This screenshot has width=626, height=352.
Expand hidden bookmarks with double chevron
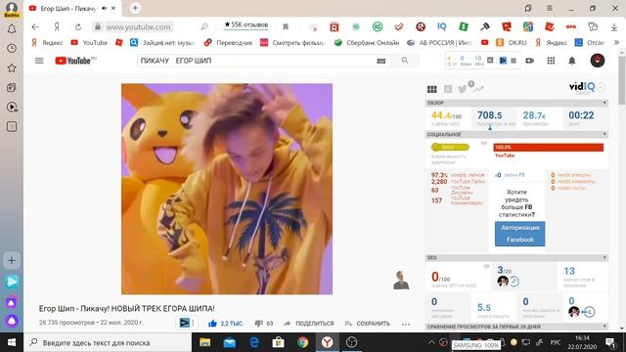pyautogui.click(x=616, y=42)
